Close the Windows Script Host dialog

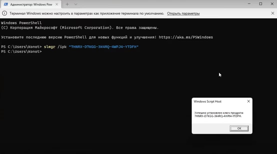point(248,101)
